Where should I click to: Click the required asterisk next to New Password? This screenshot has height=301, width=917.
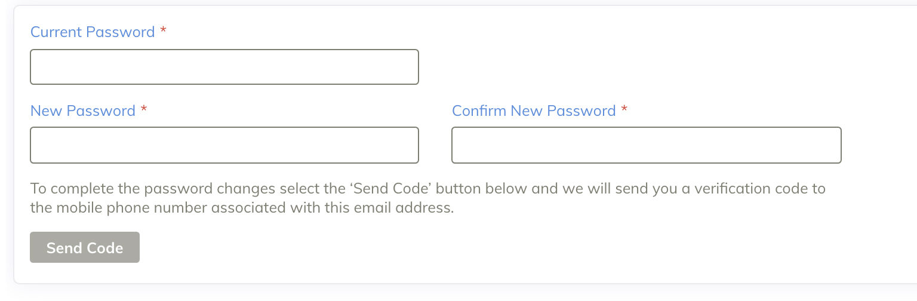tap(144, 109)
